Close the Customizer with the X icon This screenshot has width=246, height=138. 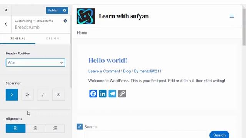pos(6,10)
